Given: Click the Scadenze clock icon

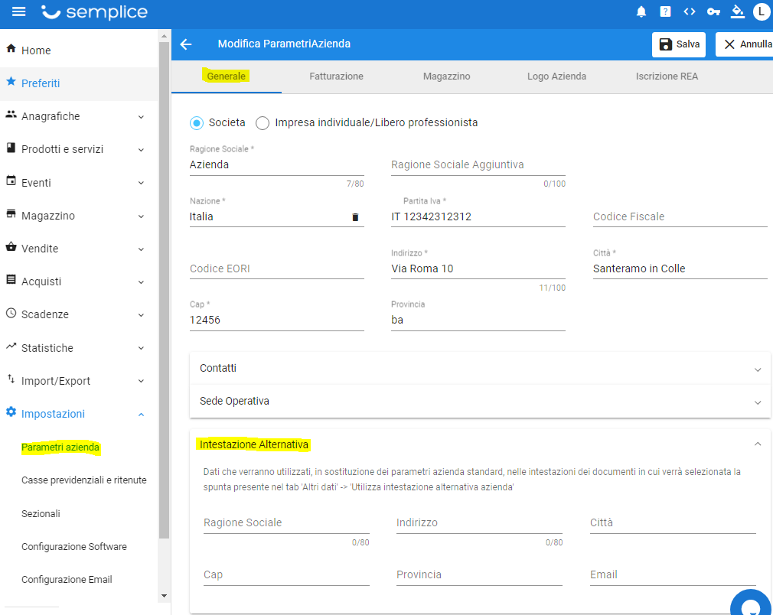Looking at the screenshot, I should tap(11, 313).
